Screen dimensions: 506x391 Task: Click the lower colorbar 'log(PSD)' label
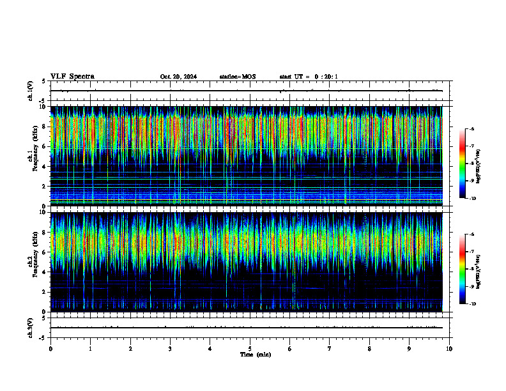pos(479,272)
